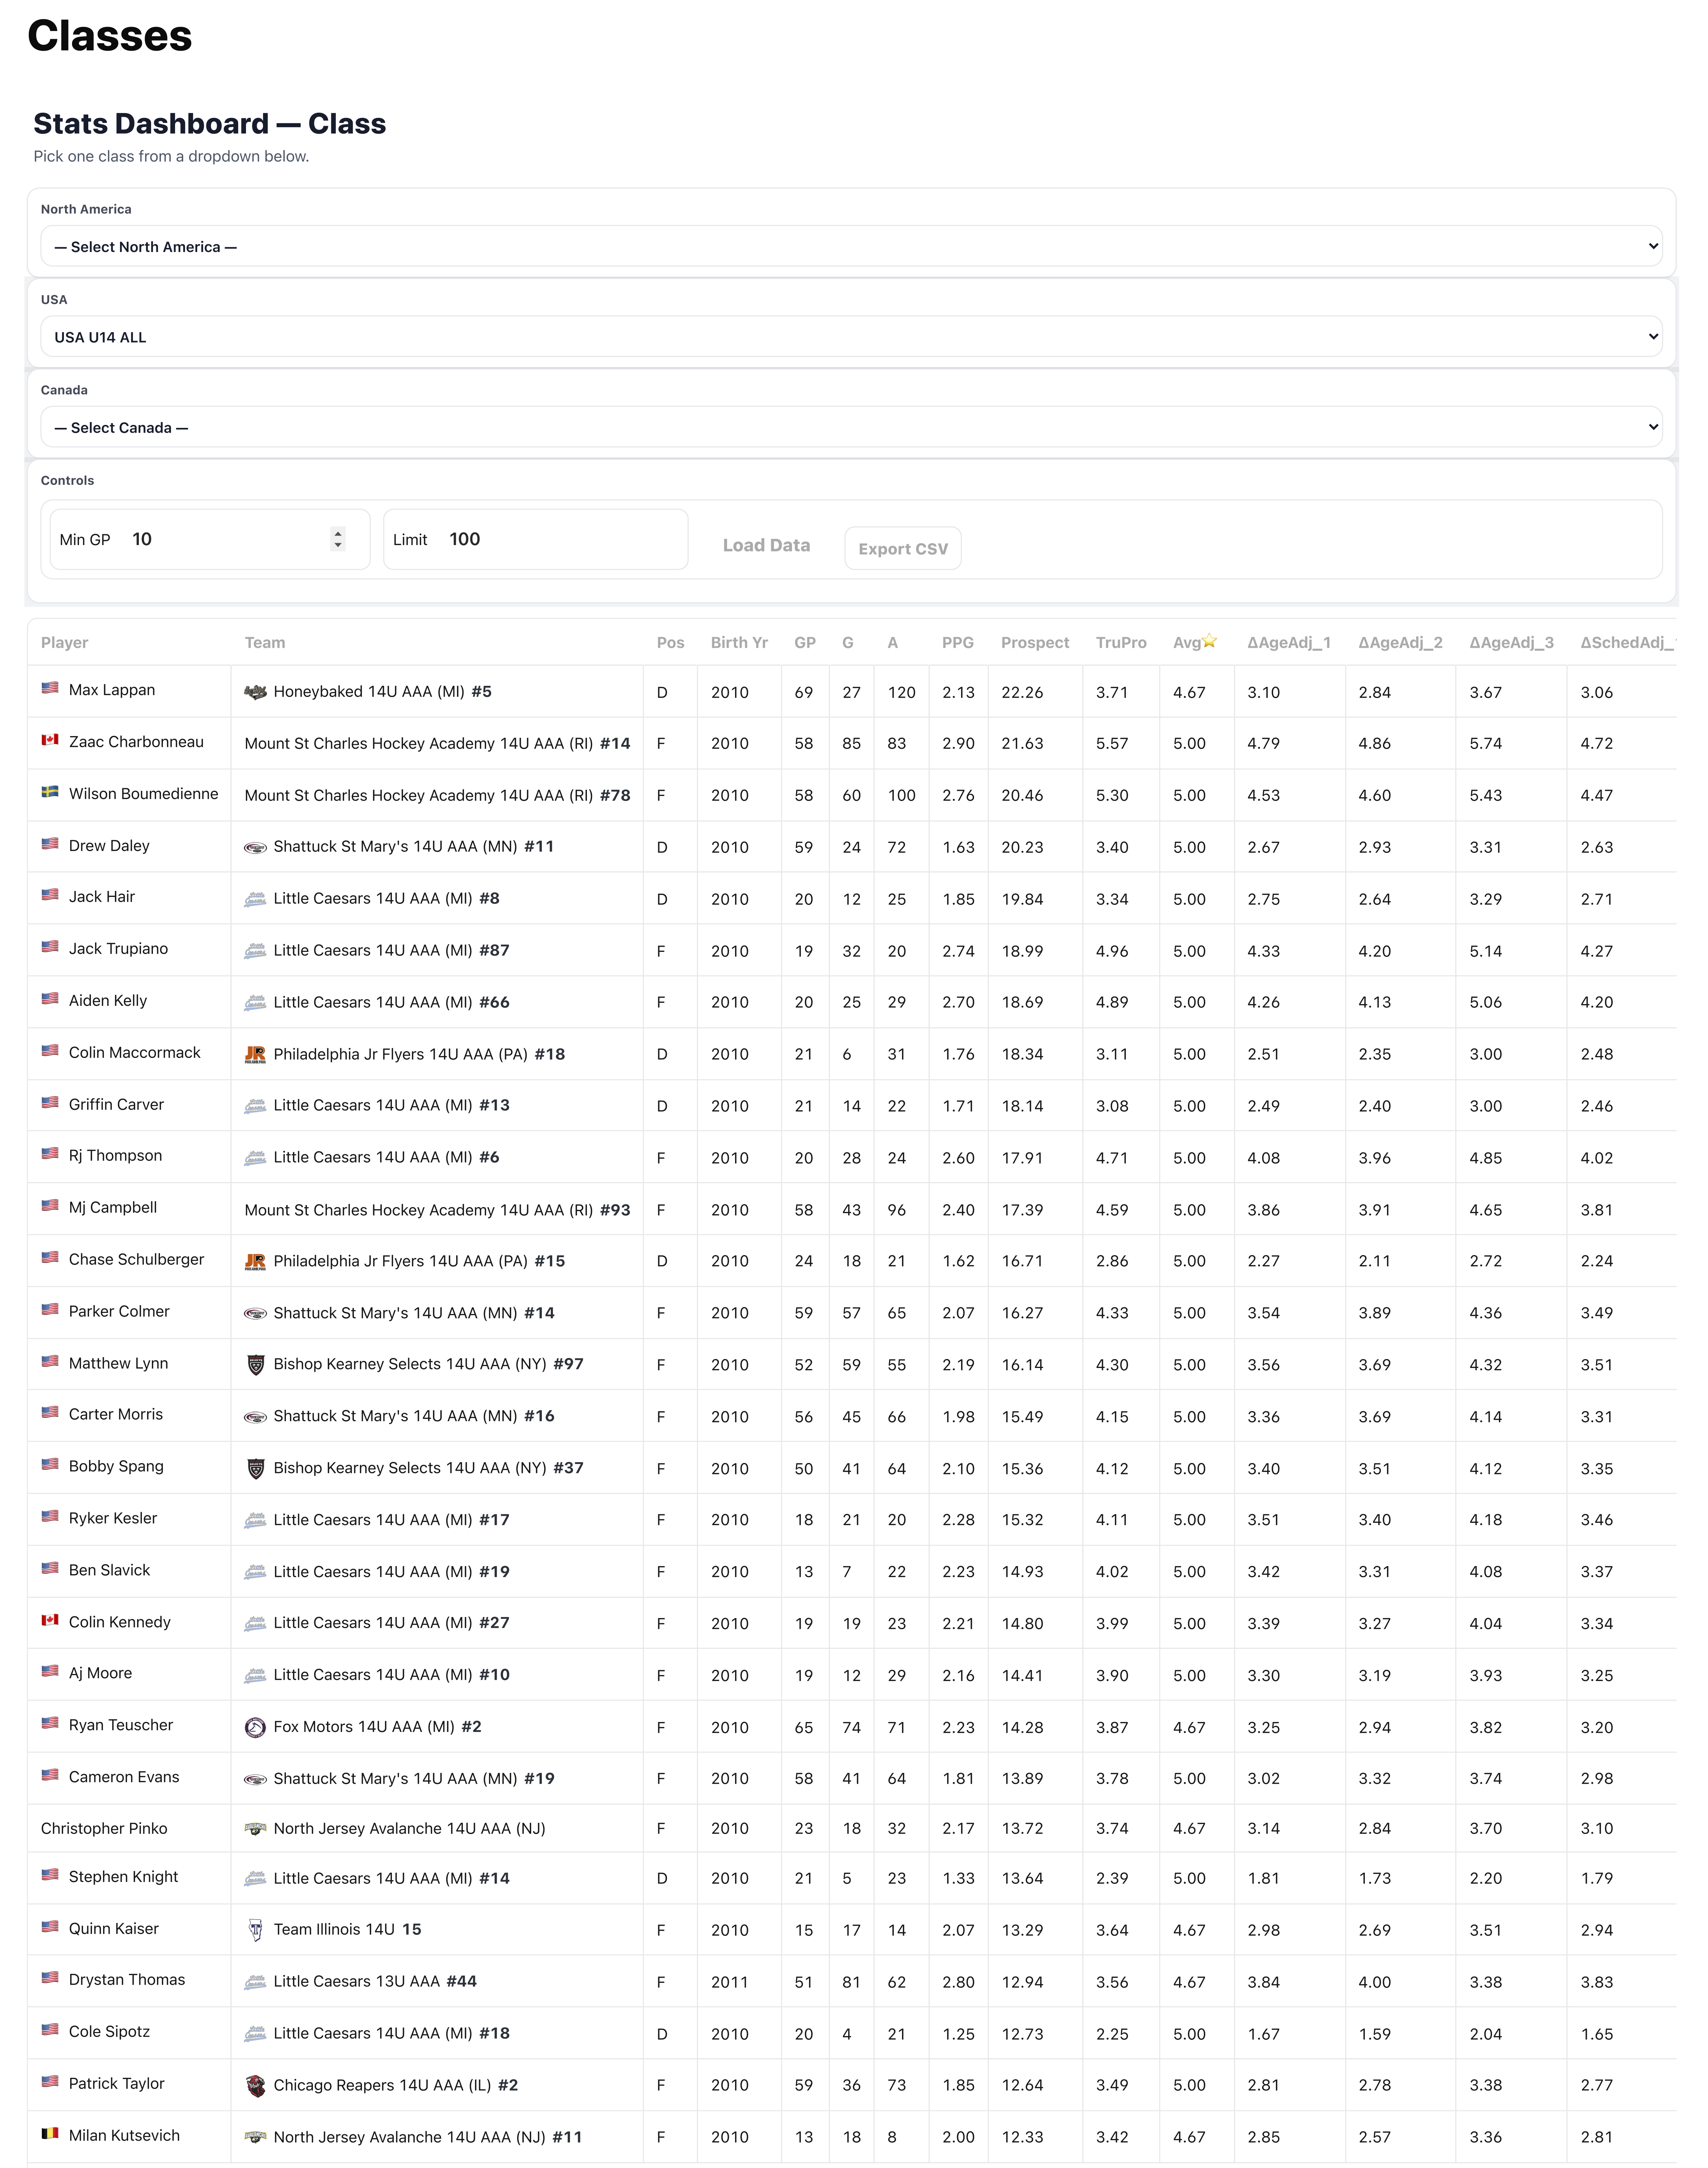Image resolution: width=1708 pixels, height=2168 pixels.
Task: Click the US flag next to Max Lappan
Action: 50,688
